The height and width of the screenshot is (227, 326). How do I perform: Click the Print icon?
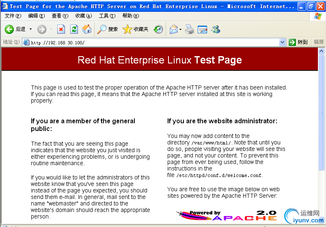click(190, 29)
